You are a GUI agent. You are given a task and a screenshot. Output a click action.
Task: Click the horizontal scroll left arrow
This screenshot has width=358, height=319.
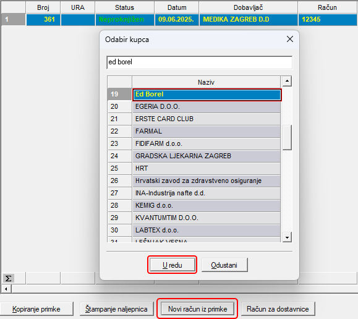(6, 289)
